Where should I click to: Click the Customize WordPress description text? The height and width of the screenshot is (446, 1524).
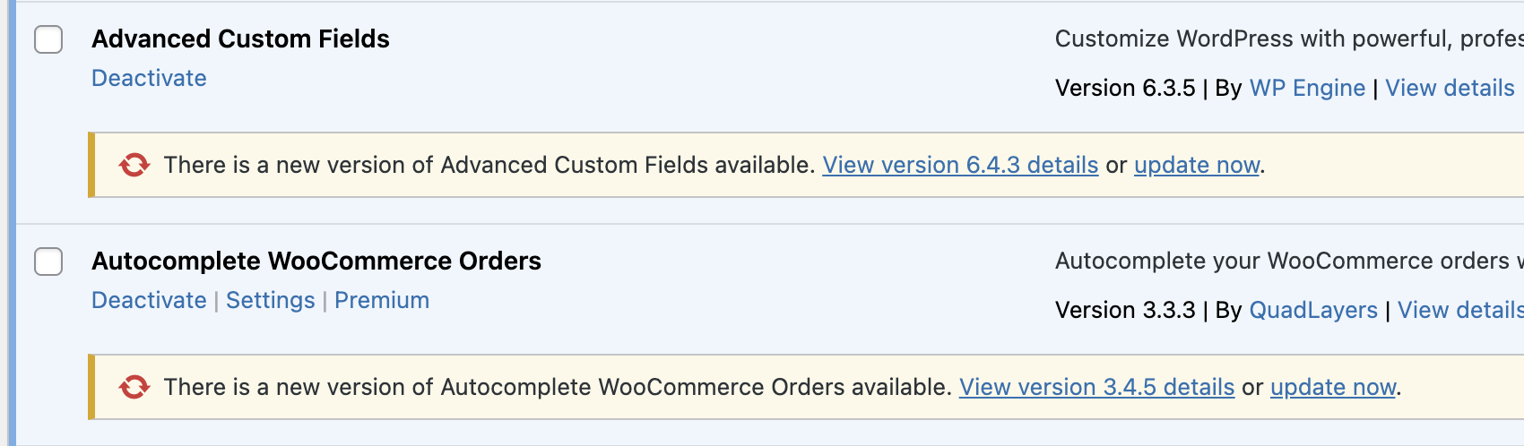[1289, 39]
